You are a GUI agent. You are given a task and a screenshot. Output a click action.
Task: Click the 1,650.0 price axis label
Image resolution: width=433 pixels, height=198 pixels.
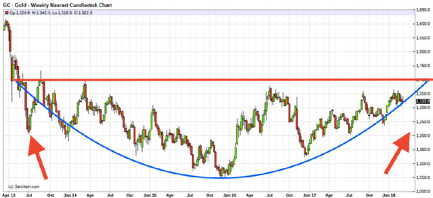(x=424, y=10)
